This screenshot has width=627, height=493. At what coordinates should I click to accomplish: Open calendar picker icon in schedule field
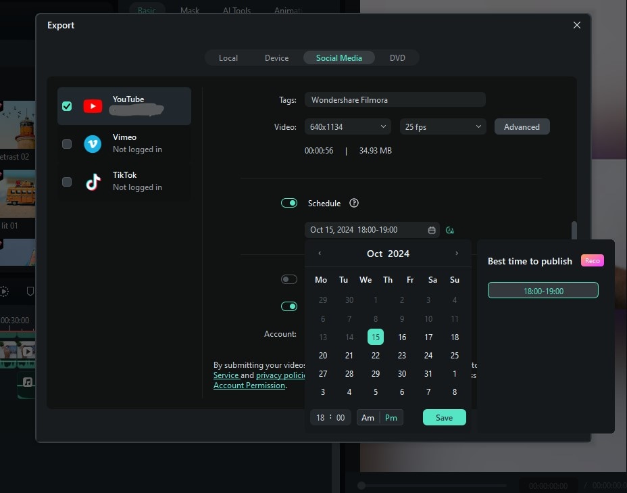[x=432, y=230]
